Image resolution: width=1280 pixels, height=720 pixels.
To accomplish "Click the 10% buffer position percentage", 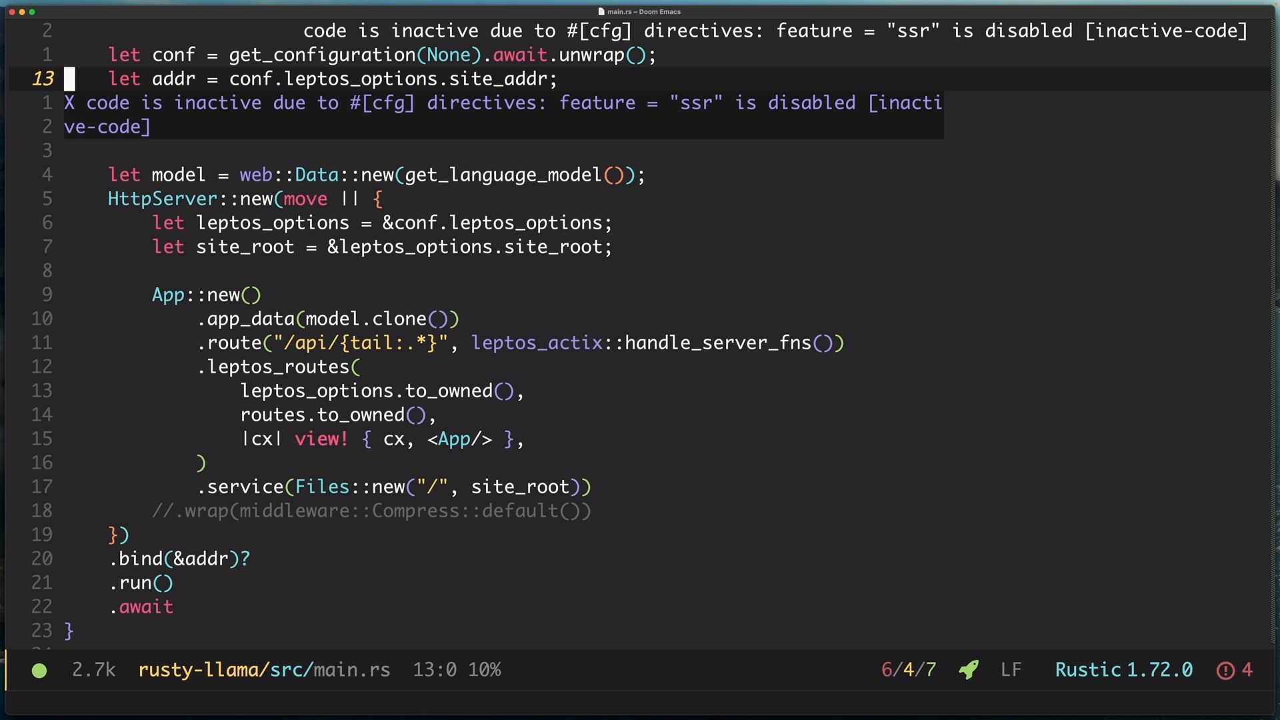I will (485, 670).
